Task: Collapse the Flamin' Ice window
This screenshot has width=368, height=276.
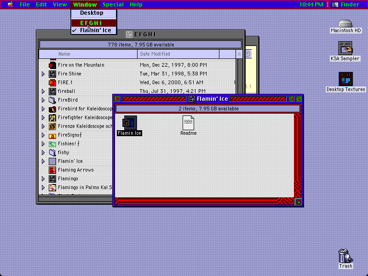Action: [x=299, y=99]
